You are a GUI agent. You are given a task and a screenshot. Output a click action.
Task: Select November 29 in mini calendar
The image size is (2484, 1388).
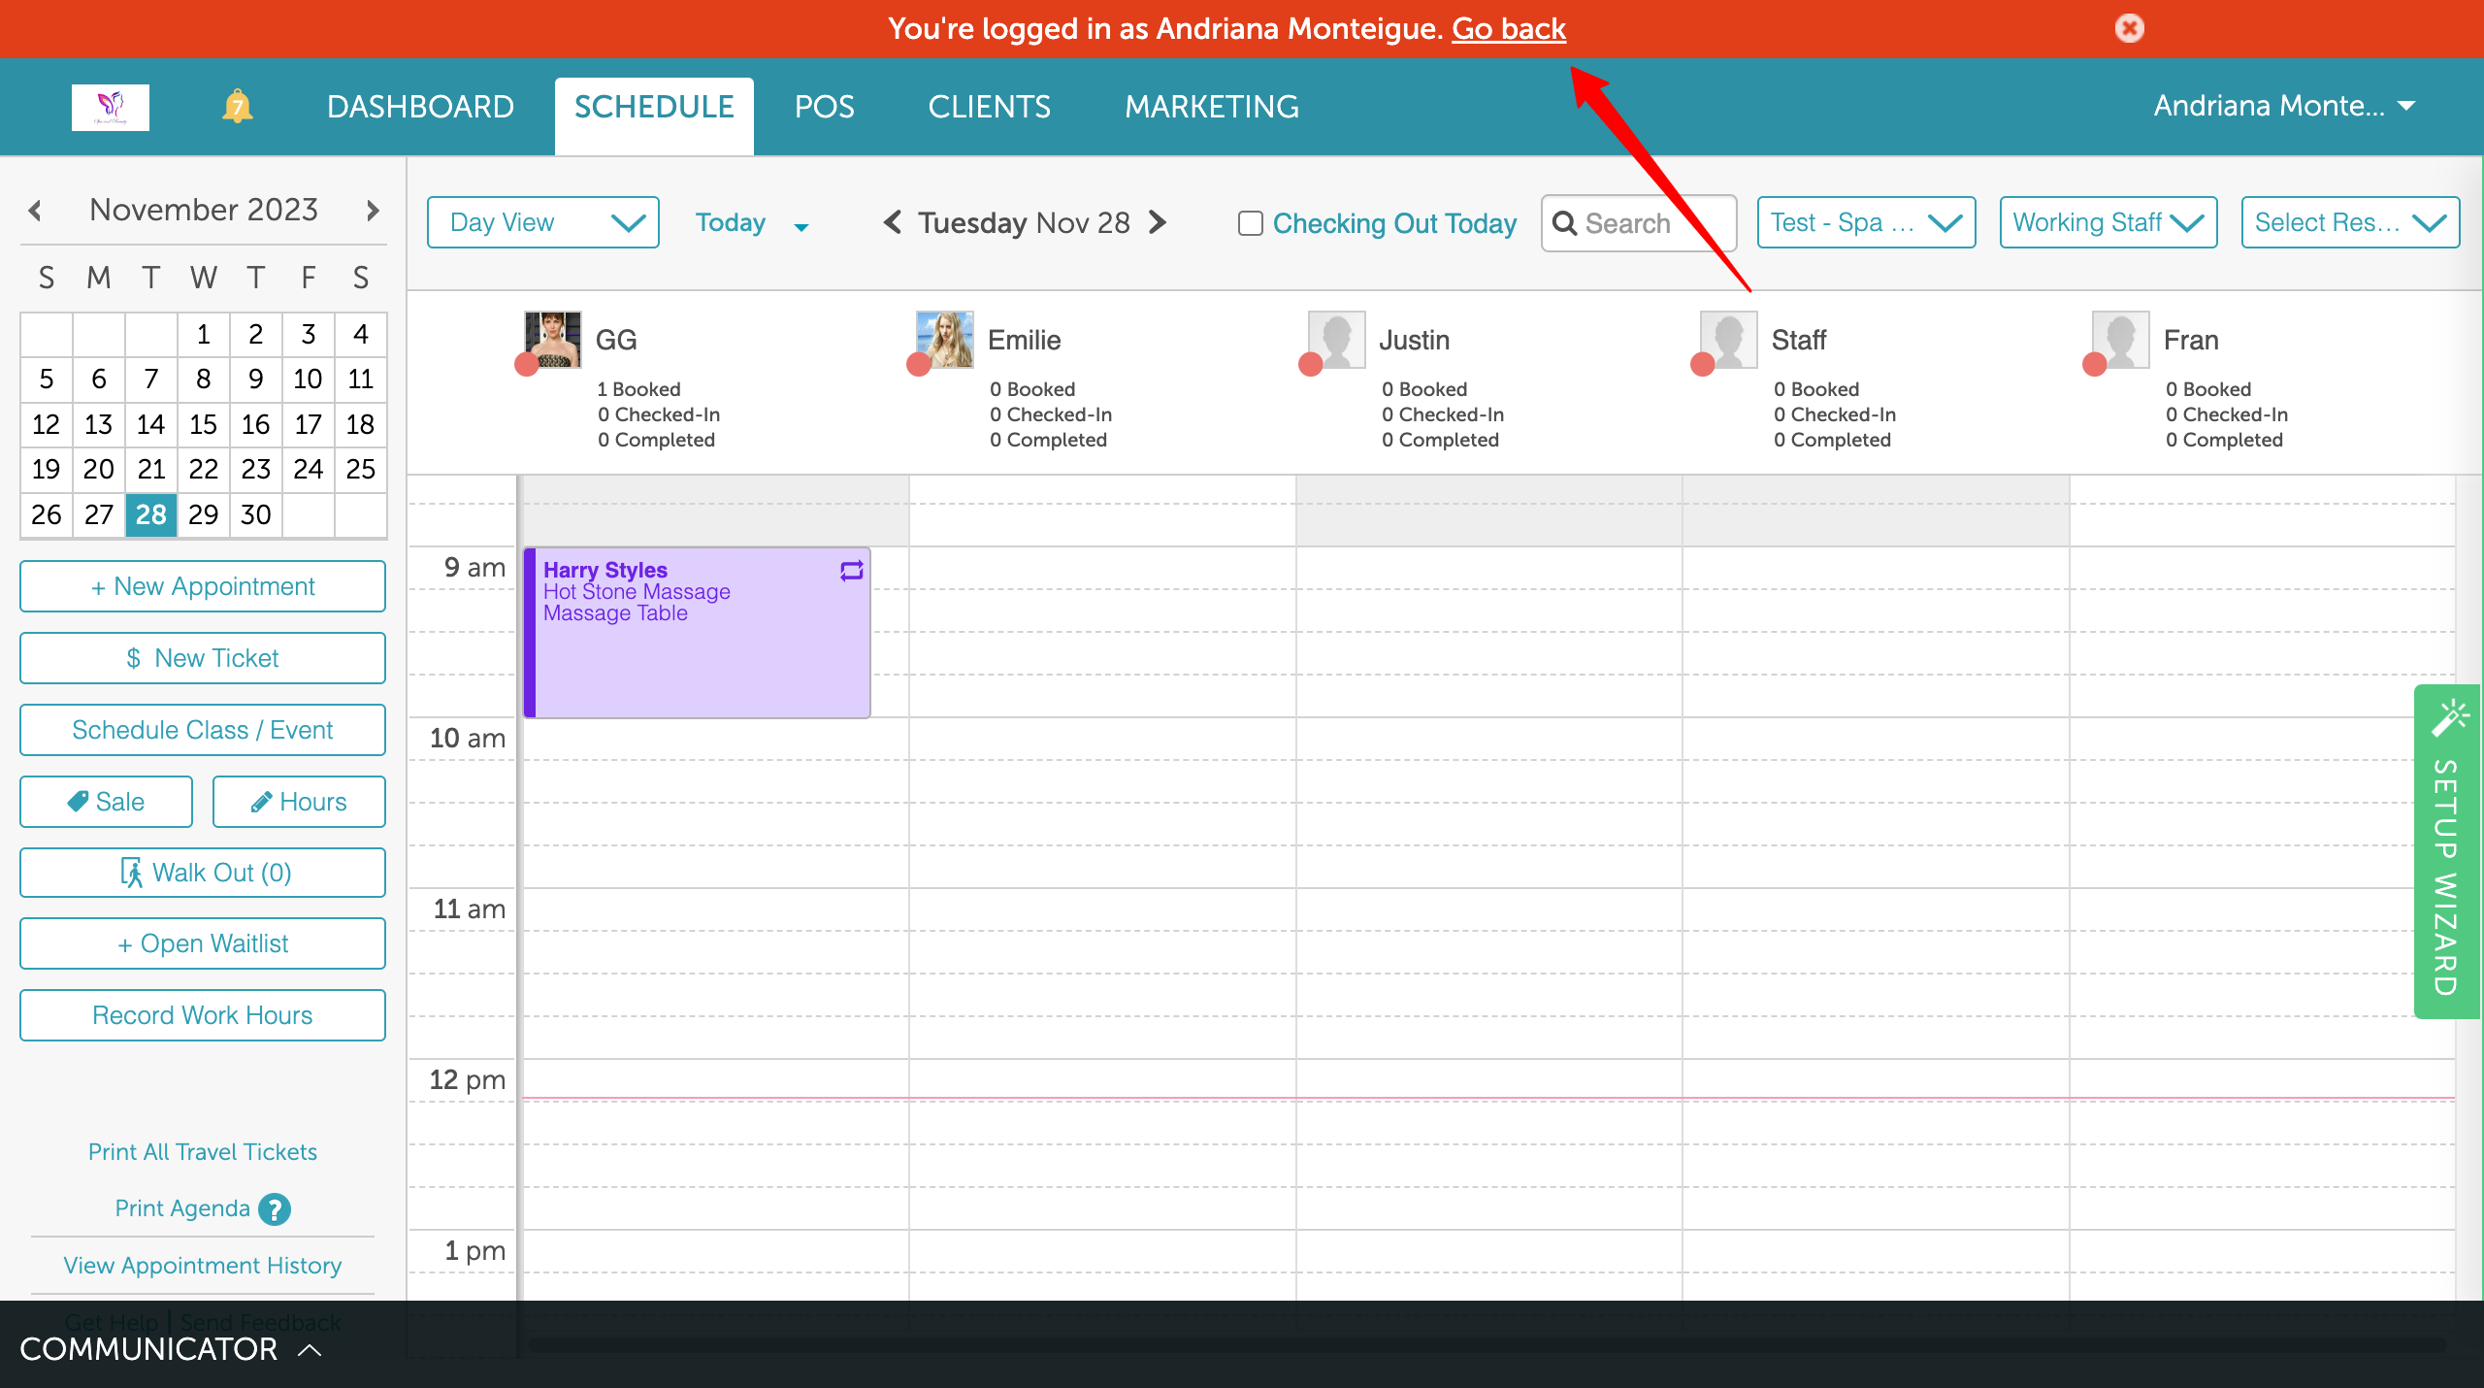tap(203, 514)
